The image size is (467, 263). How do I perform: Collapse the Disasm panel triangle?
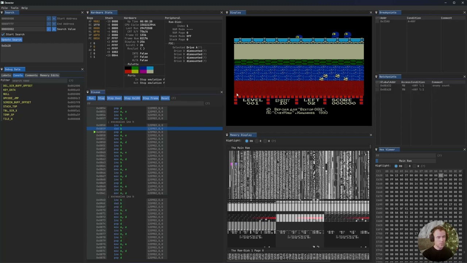[x=88, y=92]
